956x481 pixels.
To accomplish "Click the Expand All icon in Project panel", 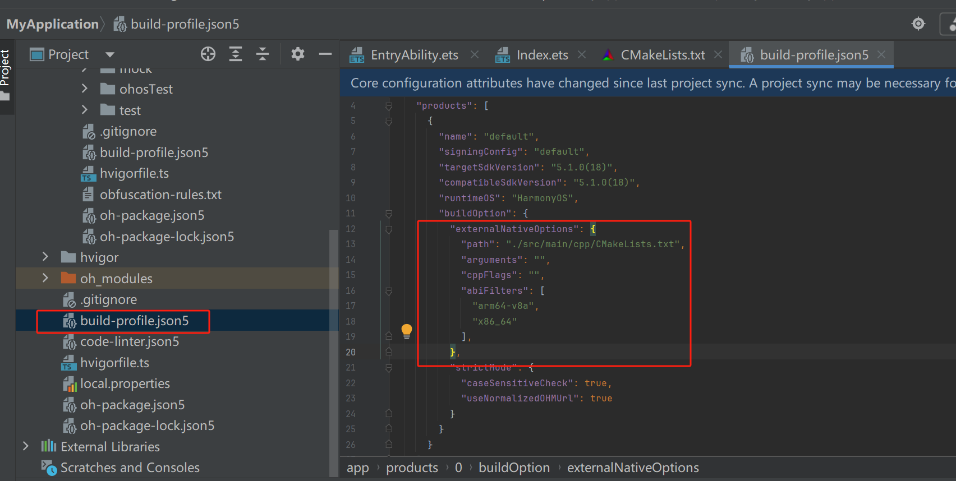I will tap(236, 54).
